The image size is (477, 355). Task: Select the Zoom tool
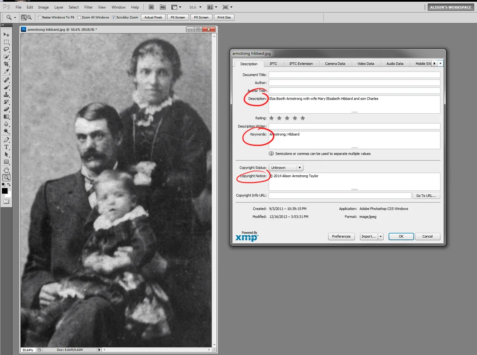6,177
